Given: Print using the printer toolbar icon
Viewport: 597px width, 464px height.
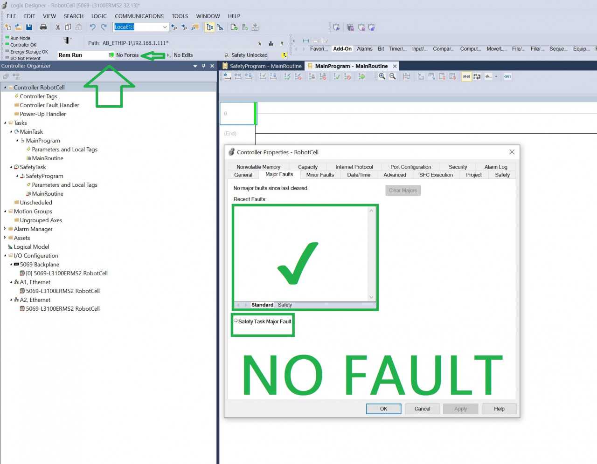Looking at the screenshot, I should tap(43, 27).
